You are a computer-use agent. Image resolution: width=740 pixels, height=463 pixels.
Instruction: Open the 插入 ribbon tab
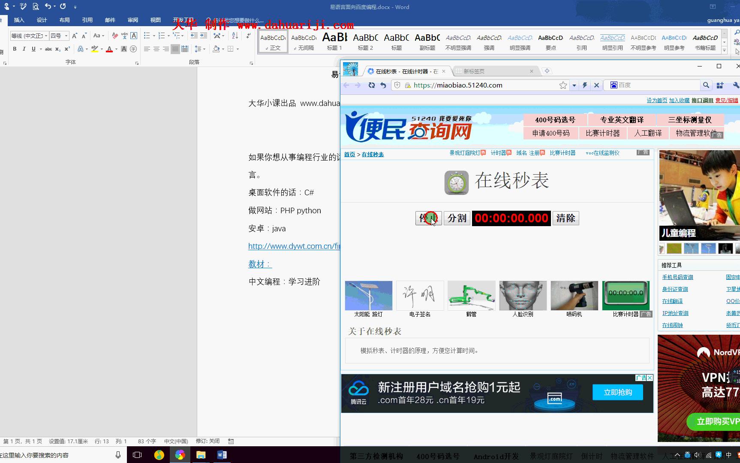(19, 20)
